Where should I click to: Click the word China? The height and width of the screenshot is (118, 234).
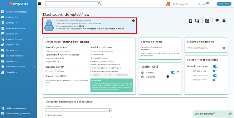tap(82, 26)
